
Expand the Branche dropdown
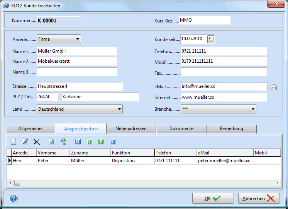pyautogui.click(x=253, y=110)
